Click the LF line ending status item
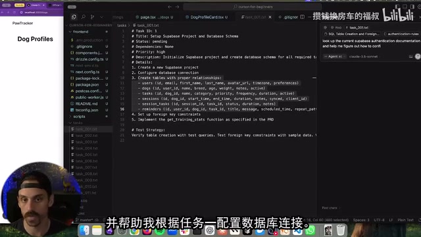 (391, 220)
